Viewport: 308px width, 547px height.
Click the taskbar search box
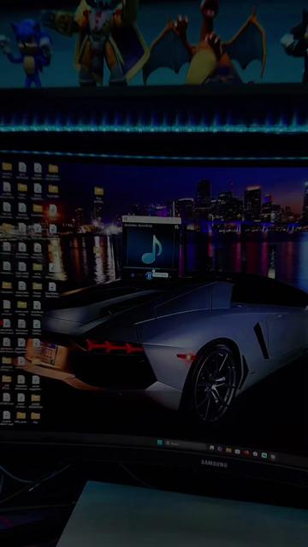186,444
